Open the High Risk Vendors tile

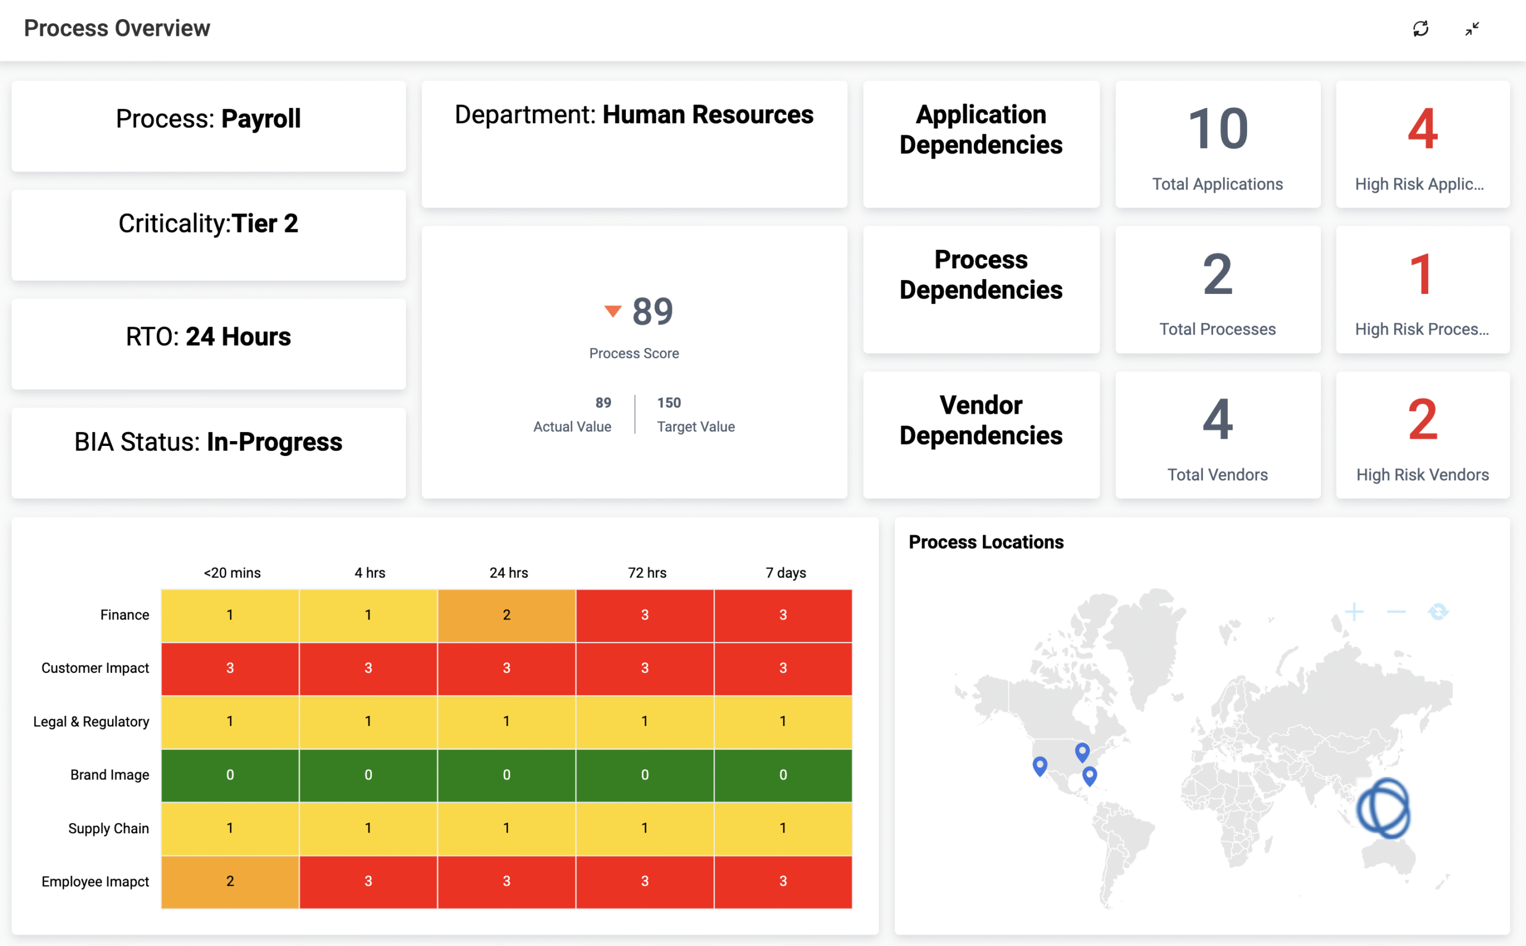point(1422,435)
